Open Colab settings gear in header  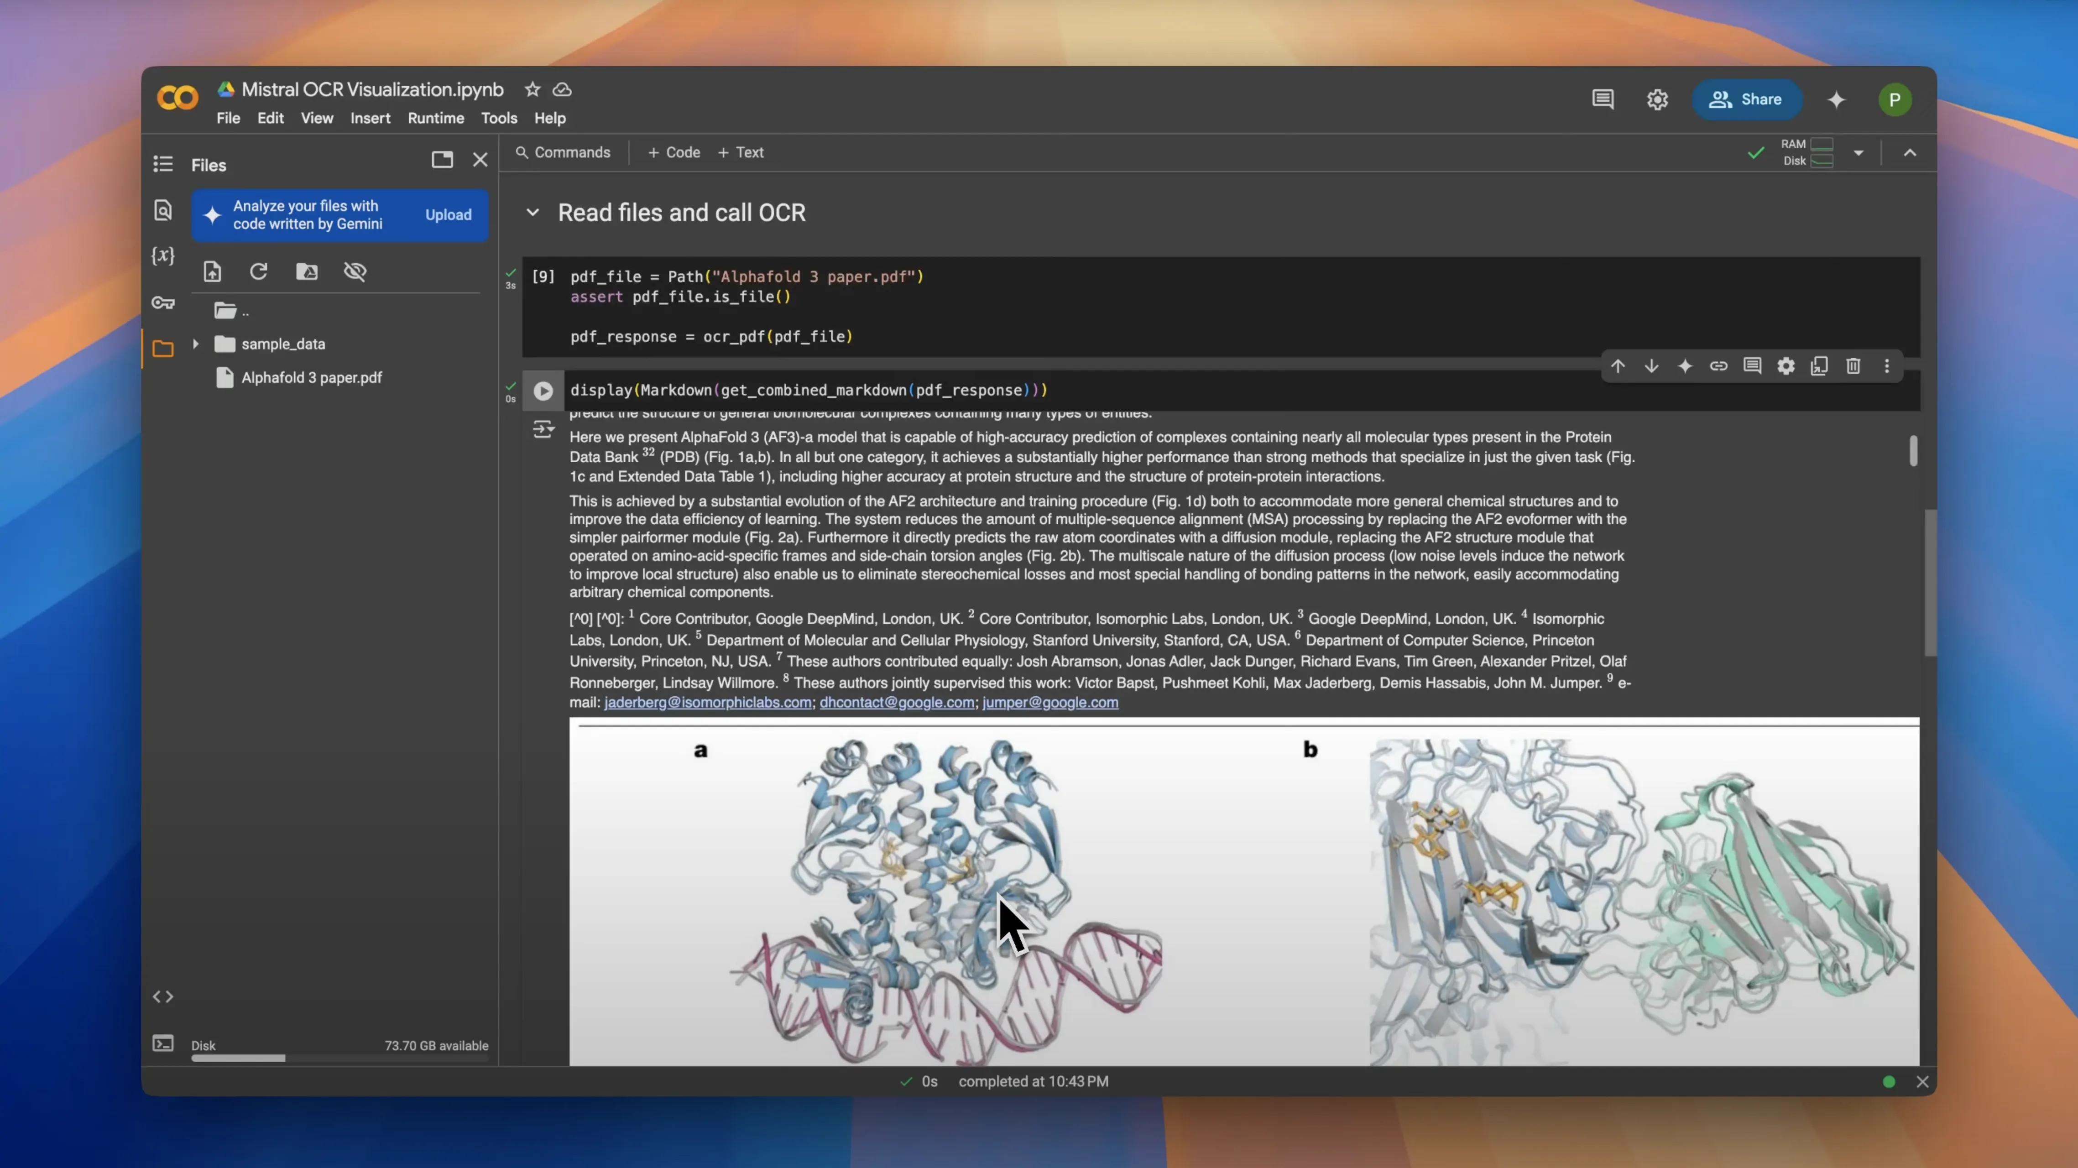pyautogui.click(x=1657, y=99)
